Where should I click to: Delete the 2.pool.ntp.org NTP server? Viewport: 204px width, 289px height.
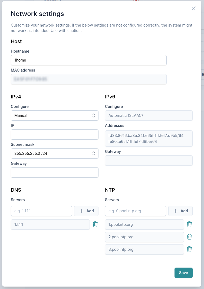pyautogui.click(x=189, y=237)
